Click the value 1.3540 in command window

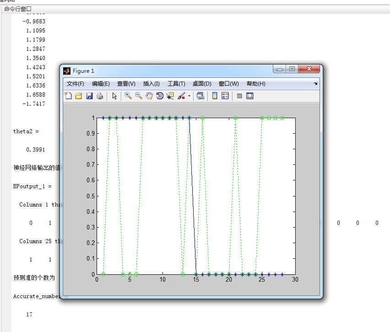pyautogui.click(x=36, y=58)
